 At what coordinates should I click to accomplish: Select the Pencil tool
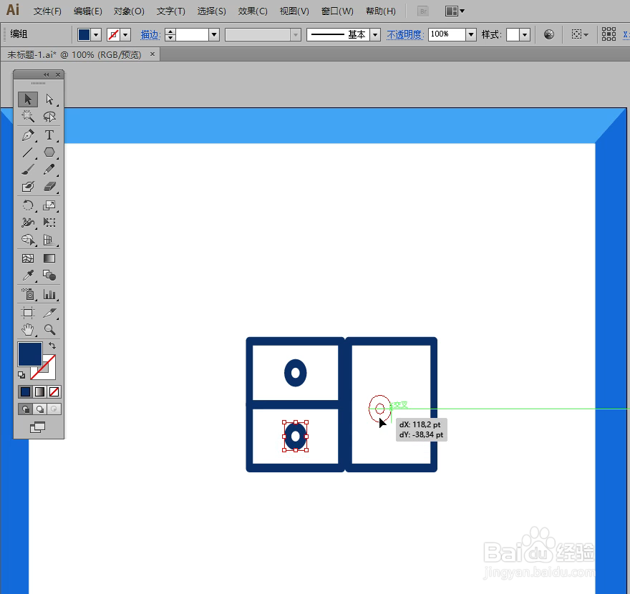tap(49, 170)
